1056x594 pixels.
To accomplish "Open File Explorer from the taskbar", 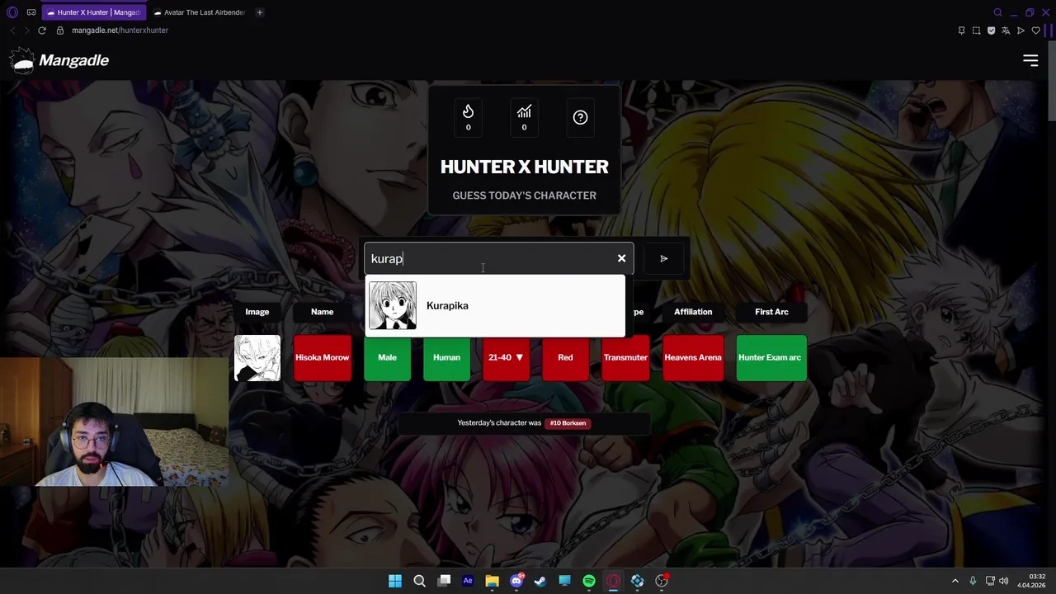I will 492,581.
